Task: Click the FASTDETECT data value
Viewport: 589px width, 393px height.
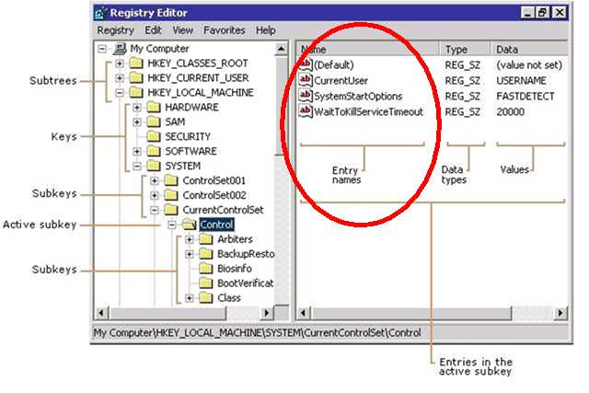Action: pos(525,97)
